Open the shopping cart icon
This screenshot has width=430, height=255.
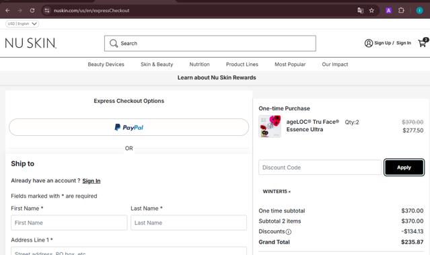tap(423, 43)
